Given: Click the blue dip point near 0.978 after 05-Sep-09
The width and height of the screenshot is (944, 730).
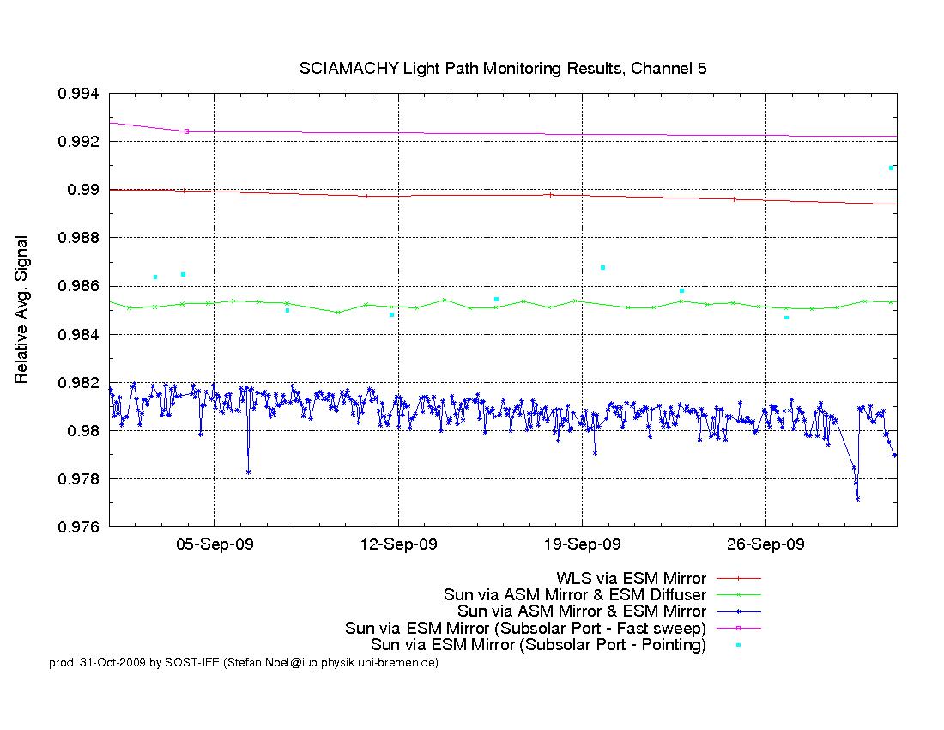Looking at the screenshot, I should point(248,472).
